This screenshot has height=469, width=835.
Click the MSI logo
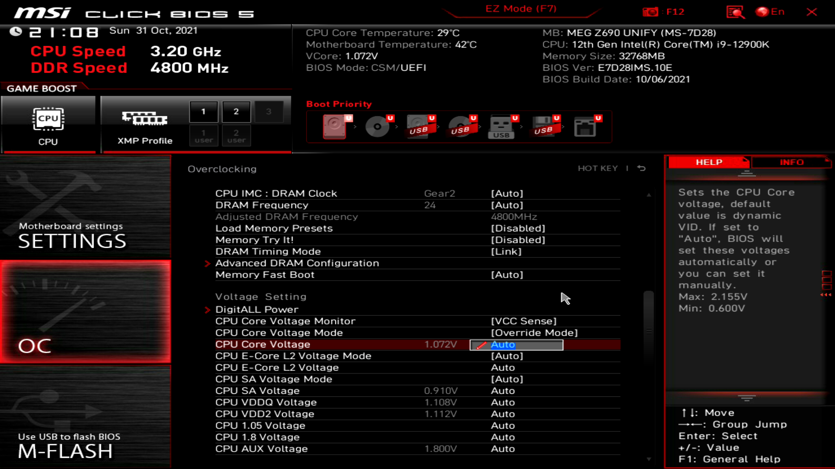point(42,13)
